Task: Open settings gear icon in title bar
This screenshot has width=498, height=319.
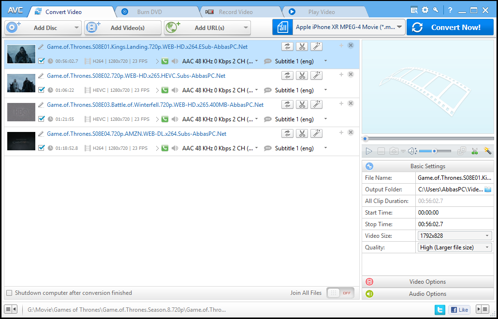Action: tap(425, 10)
